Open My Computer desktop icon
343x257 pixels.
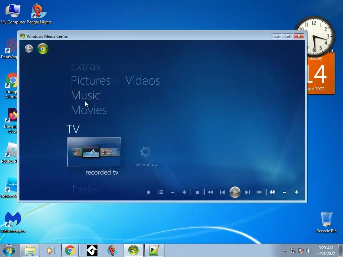click(13, 14)
